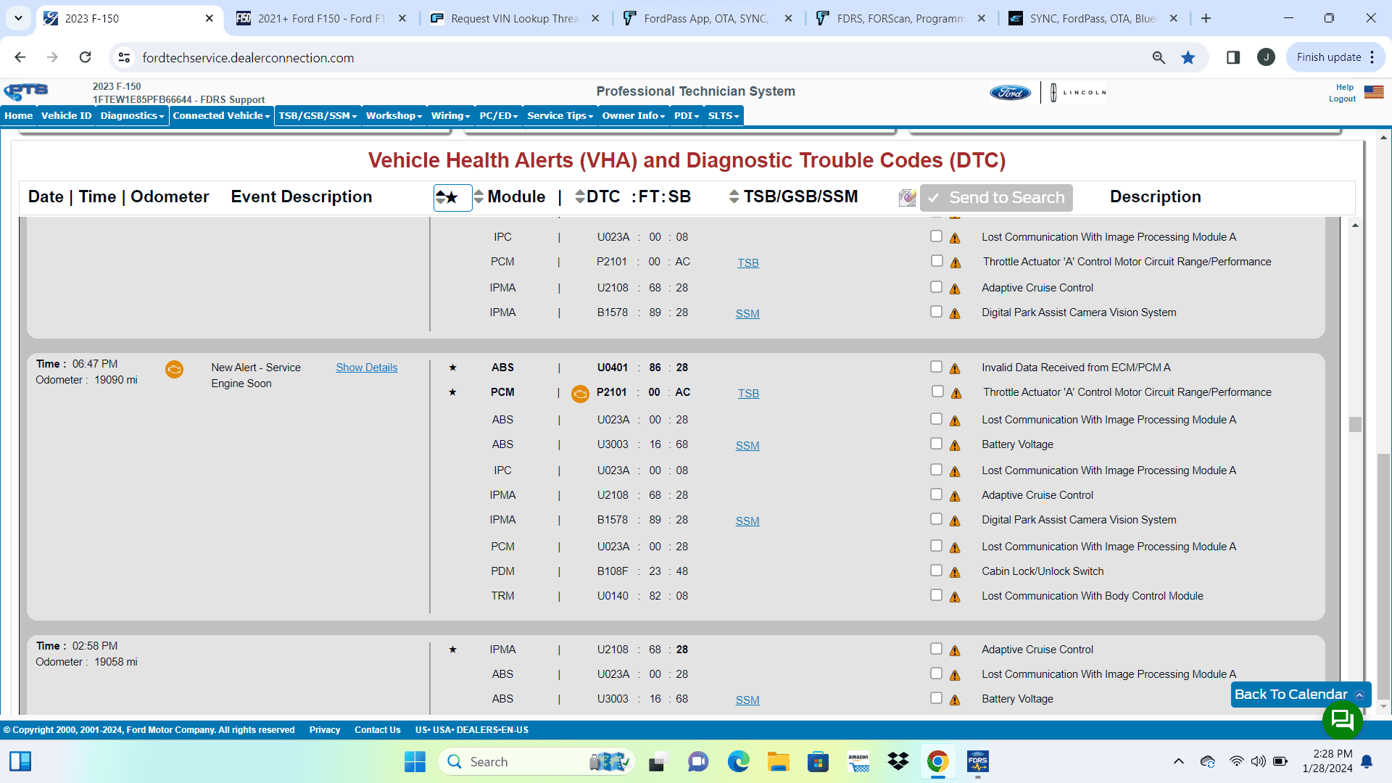Expand the Workshop dropdown menu

pyautogui.click(x=394, y=116)
